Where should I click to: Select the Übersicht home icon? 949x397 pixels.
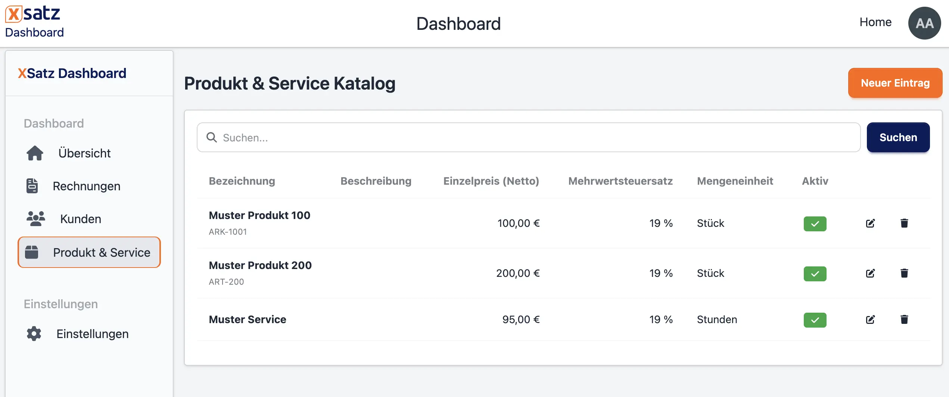34,153
